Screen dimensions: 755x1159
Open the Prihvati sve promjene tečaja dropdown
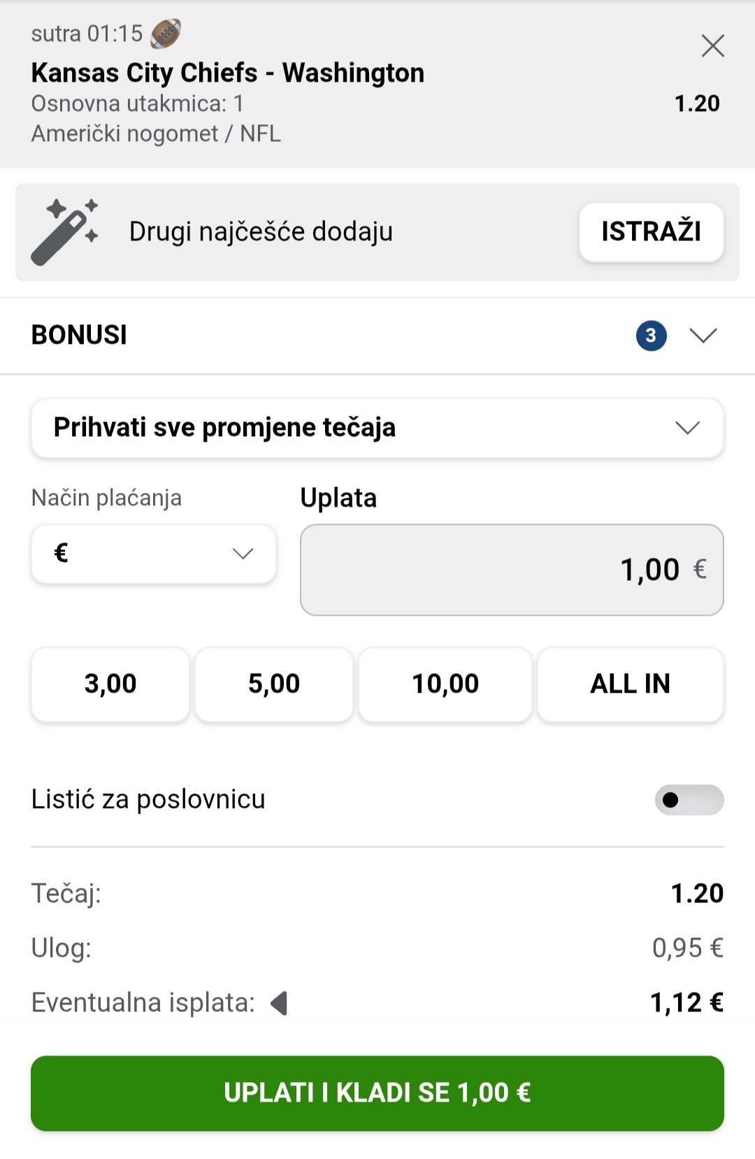377,428
